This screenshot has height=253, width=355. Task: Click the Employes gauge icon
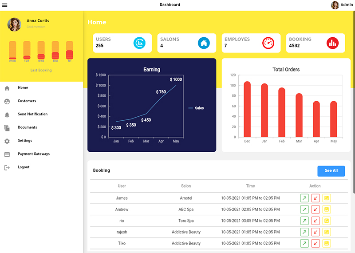click(x=268, y=43)
